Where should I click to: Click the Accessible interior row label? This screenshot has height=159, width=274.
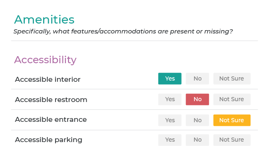[48, 79]
